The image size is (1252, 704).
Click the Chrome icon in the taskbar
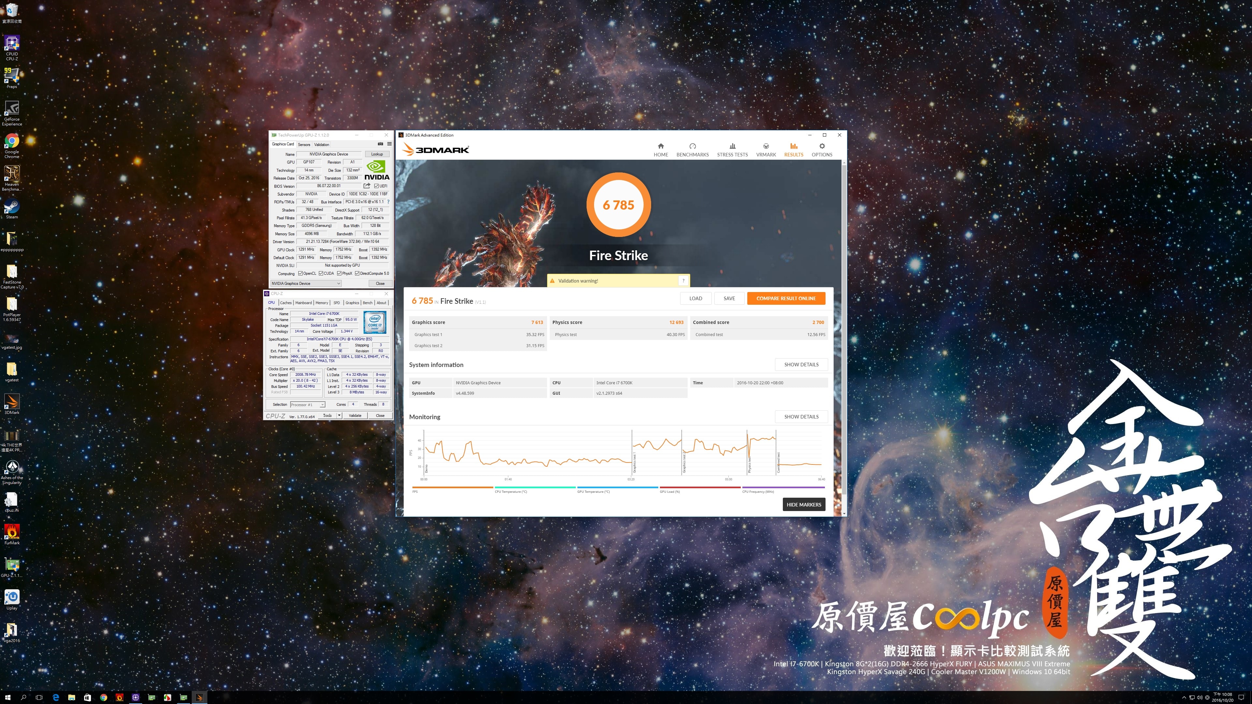coord(104,697)
